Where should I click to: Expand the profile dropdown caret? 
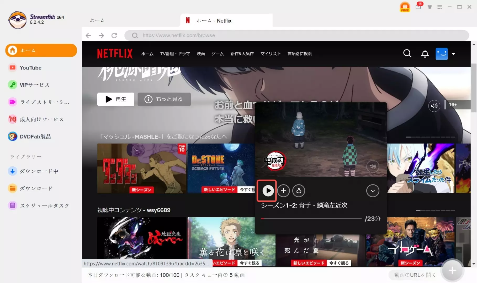coord(453,54)
